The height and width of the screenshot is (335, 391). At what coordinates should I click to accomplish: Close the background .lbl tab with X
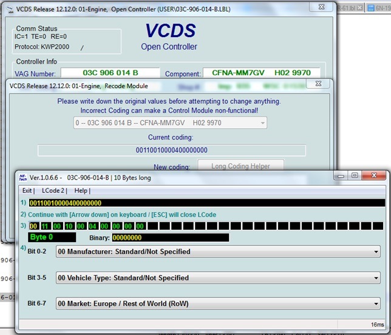(x=359, y=8)
